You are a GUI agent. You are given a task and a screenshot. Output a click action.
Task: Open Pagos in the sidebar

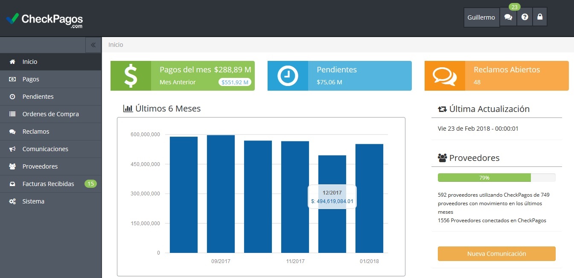[x=31, y=79]
